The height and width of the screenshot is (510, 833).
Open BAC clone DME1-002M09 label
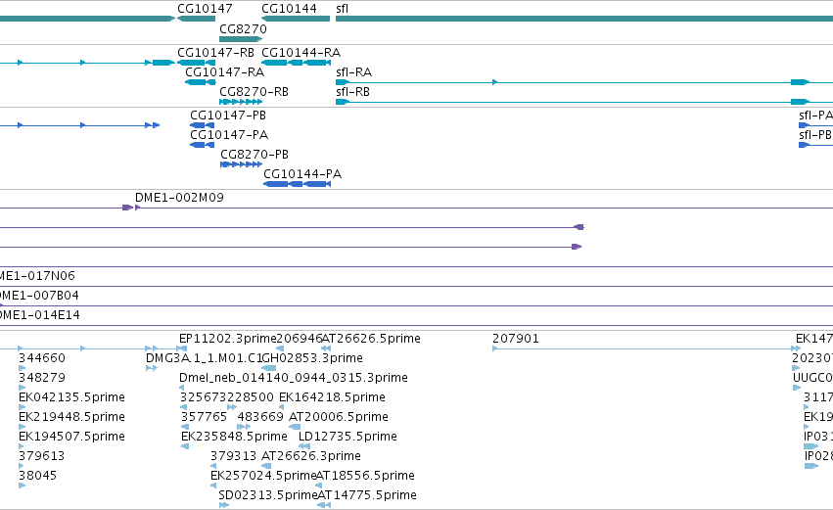(x=179, y=198)
